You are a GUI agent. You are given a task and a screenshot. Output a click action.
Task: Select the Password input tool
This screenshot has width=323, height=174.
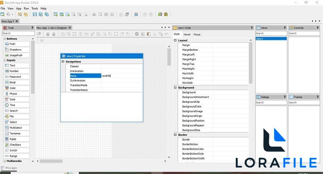click(x=17, y=77)
